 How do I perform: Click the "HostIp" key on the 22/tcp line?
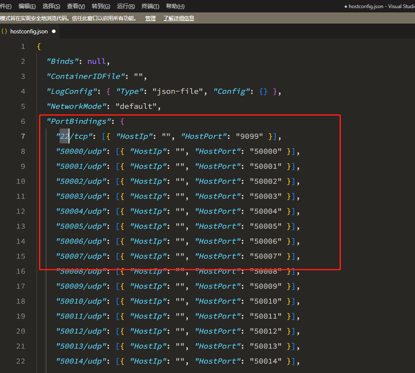point(135,137)
